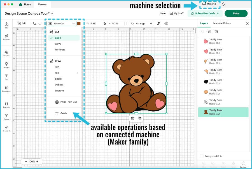Open Subscriber Deals link
This screenshot has width=252, height=169.
[205, 13]
